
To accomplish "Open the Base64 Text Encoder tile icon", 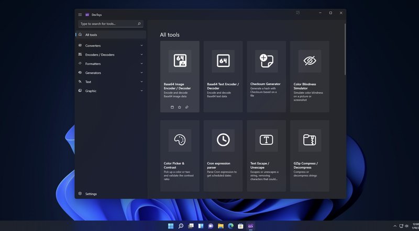I will [x=223, y=61].
